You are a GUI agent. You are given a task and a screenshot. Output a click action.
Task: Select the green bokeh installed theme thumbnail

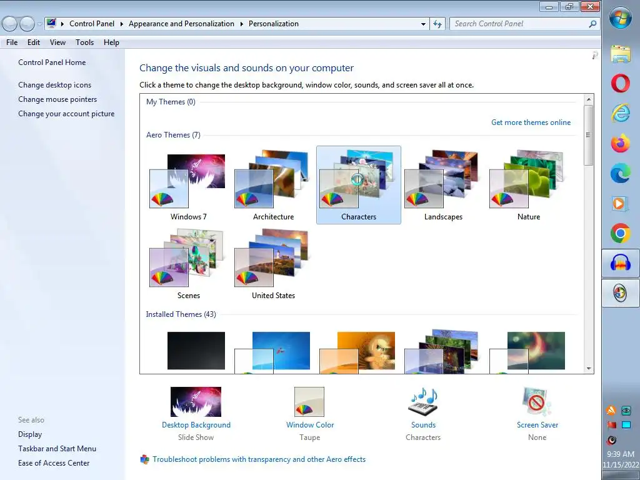pyautogui.click(x=529, y=352)
